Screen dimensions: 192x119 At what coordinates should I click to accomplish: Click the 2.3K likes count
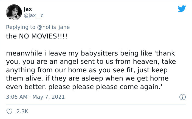pyautogui.click(x=22, y=111)
